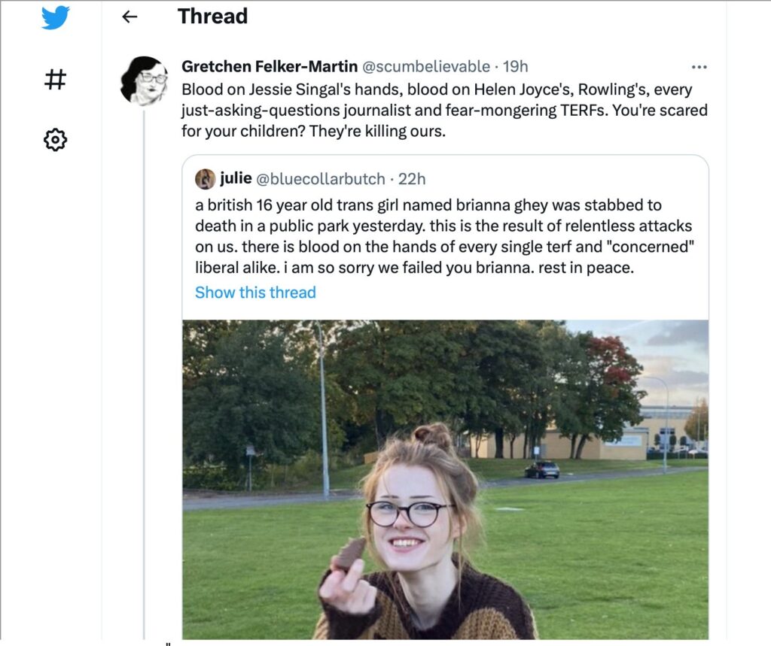Click the Twitter bird logo
Viewport: 771px width, 646px height.
pos(55,17)
